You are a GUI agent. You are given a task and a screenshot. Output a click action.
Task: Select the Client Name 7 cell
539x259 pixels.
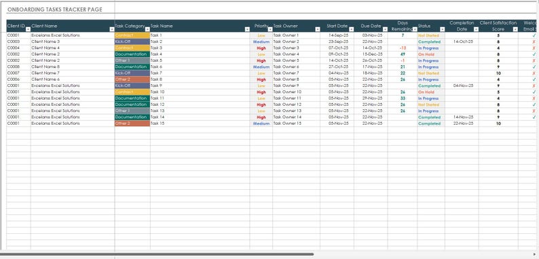(x=73, y=73)
